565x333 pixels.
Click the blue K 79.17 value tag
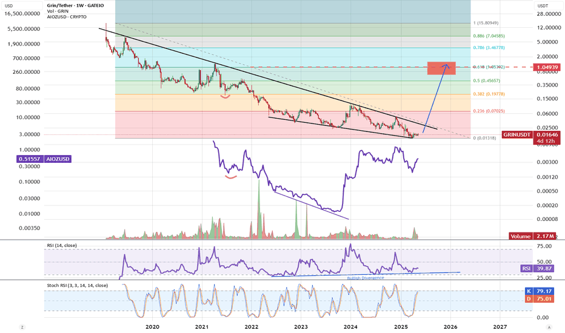coord(539,291)
